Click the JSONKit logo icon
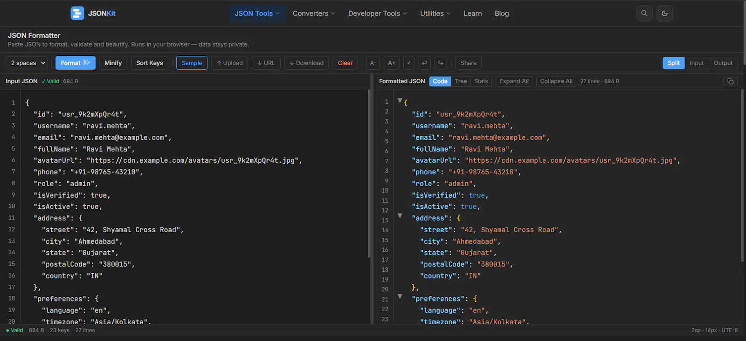The image size is (746, 341). (x=77, y=13)
